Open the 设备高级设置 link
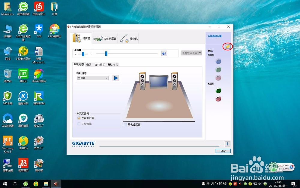 [214, 36]
